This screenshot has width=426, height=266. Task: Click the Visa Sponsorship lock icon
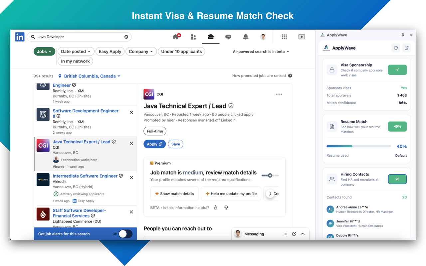click(x=332, y=70)
